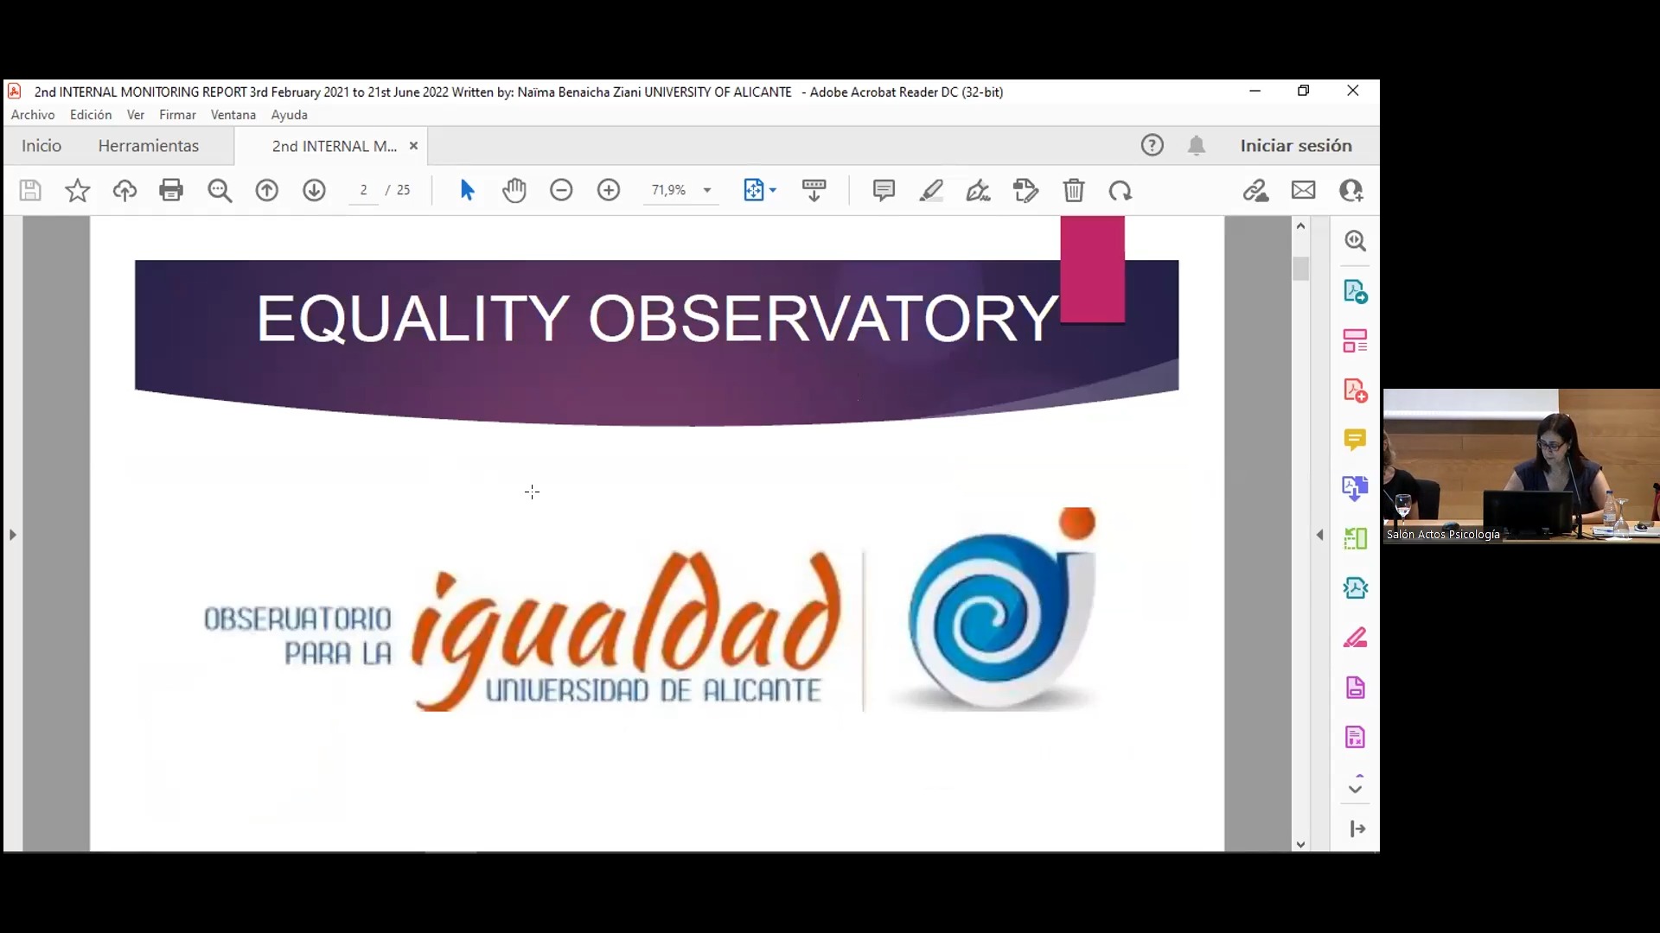
Task: Select the Hand pan tool
Action: click(x=514, y=190)
